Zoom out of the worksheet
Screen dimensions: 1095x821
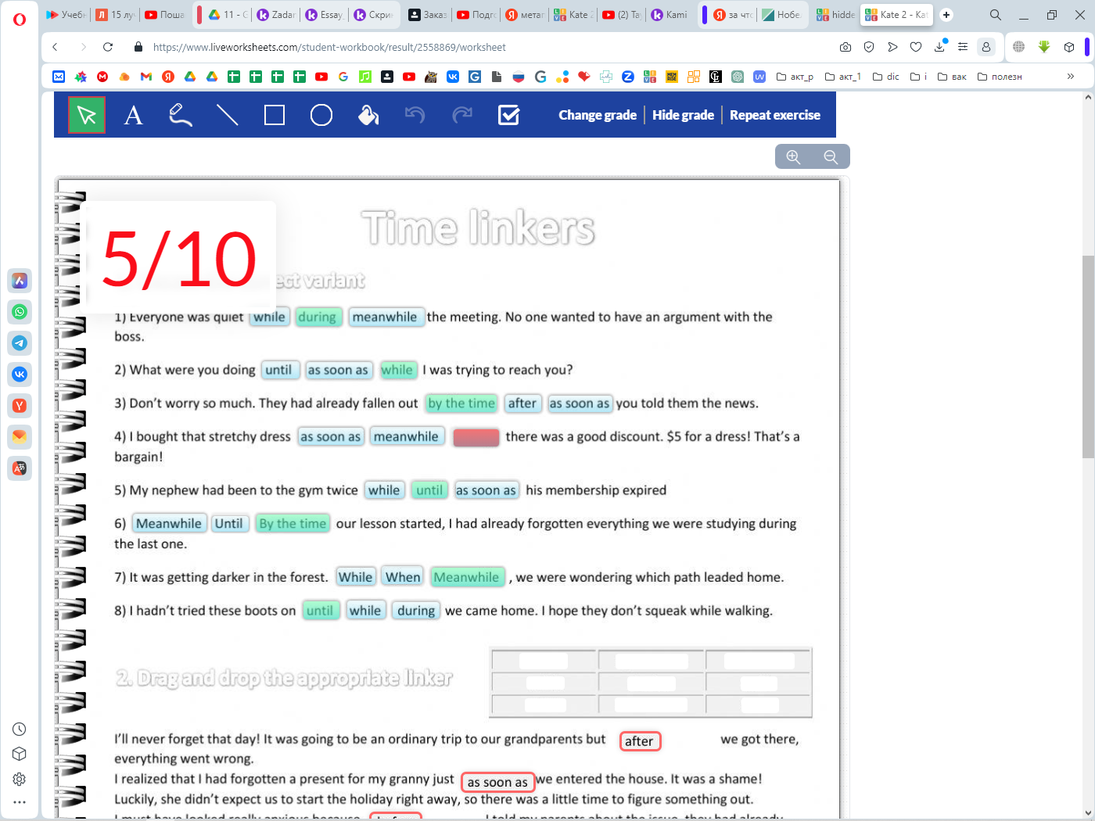pyautogui.click(x=831, y=157)
